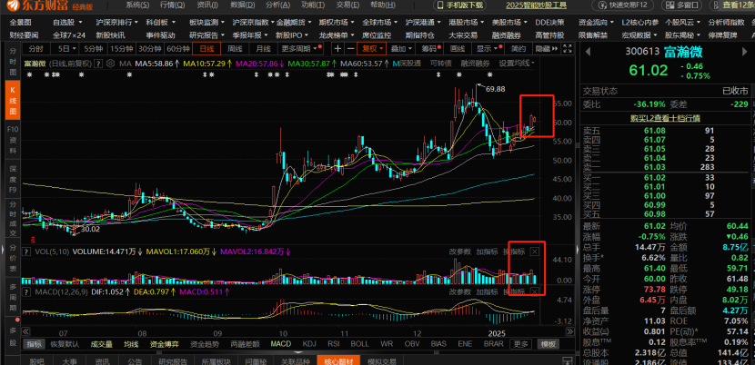The height and width of the screenshot is (365, 755).
Task: Jump to latest chart data with right double-arrow
Action: tap(569, 331)
